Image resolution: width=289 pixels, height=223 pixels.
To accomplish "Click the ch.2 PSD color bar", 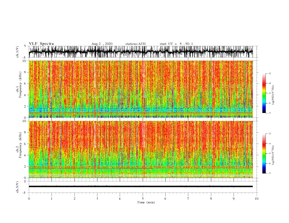I will 264,153.
